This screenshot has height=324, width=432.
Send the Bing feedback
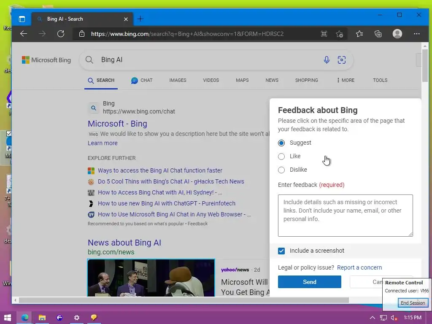click(309, 282)
